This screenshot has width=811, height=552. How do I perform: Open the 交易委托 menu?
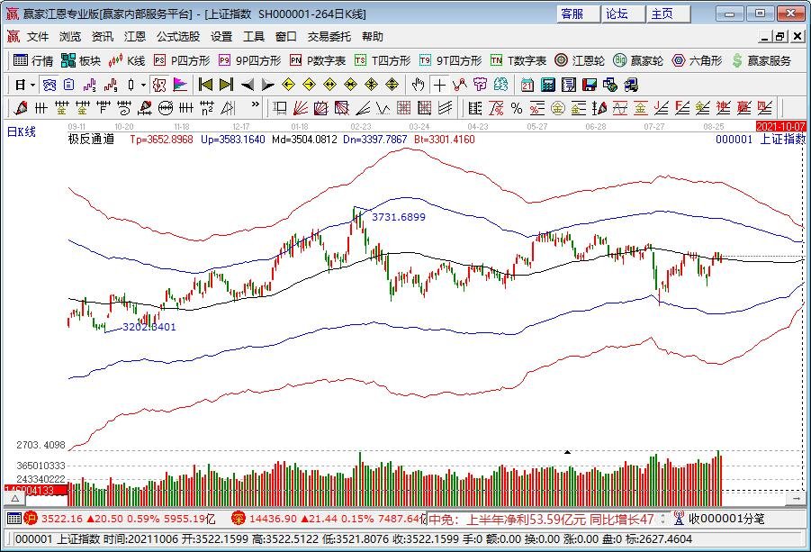329,37
